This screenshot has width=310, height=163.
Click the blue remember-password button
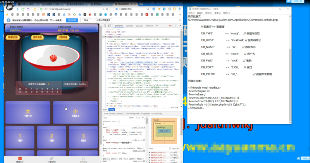[x=71, y=20]
